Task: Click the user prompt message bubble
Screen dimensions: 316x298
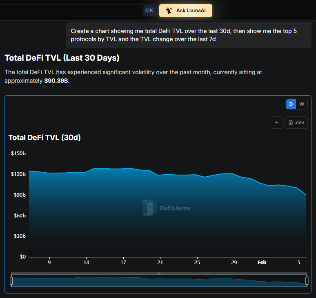Action: click(189, 35)
